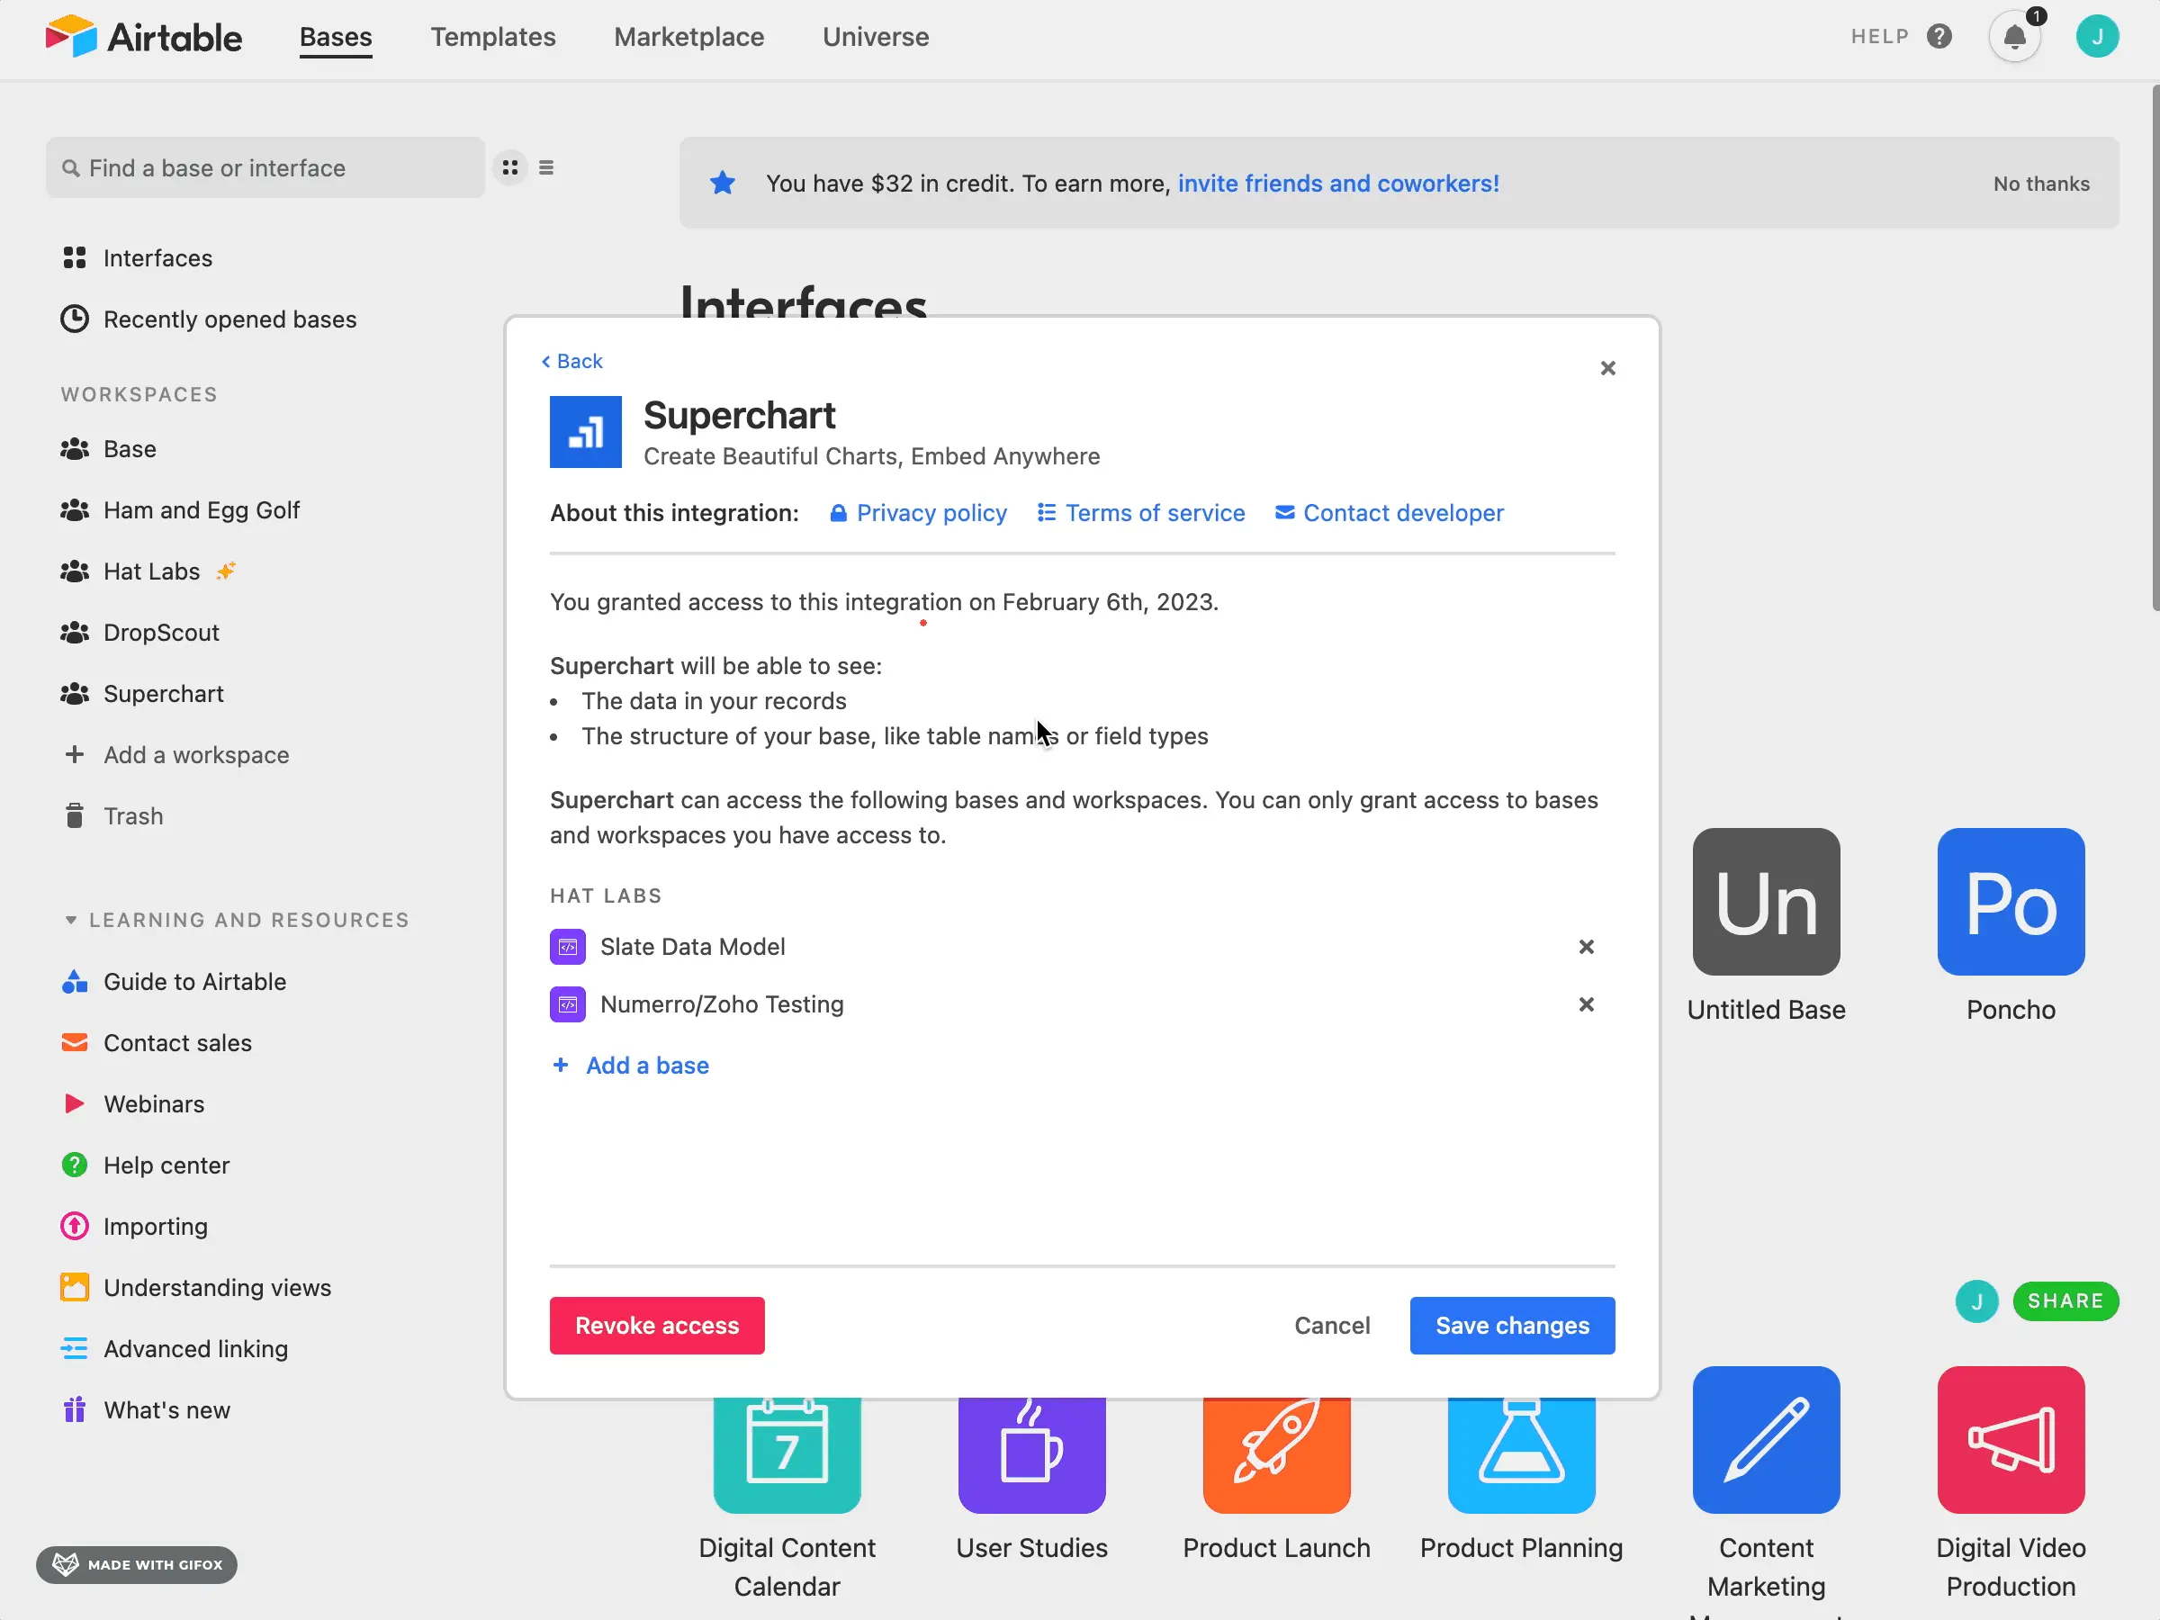Viewport: 2160px width, 1620px height.
Task: Focus the Find a base or interface field
Action: [x=265, y=168]
